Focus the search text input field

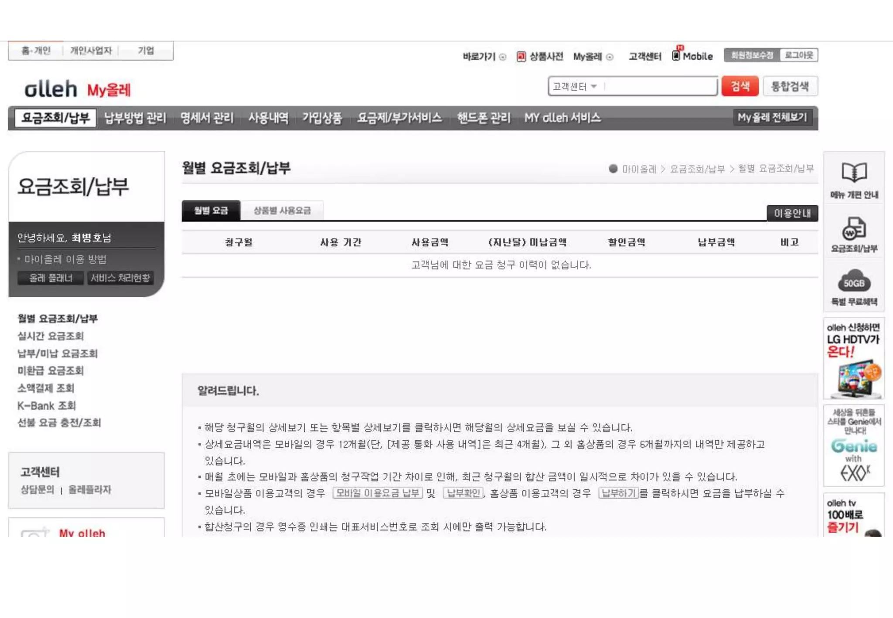(x=661, y=86)
